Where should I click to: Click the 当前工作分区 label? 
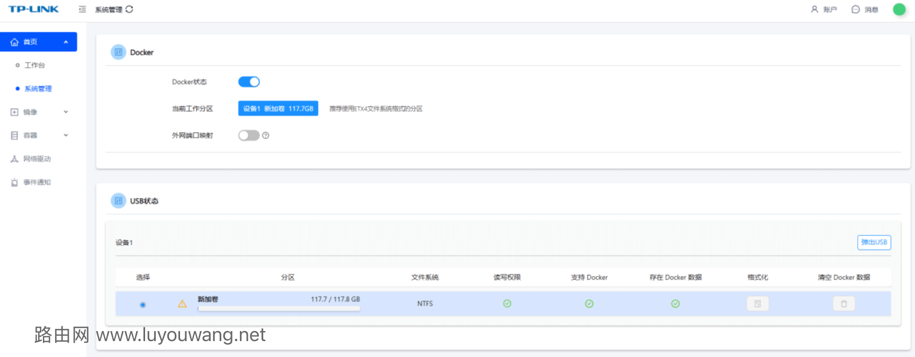pos(192,109)
